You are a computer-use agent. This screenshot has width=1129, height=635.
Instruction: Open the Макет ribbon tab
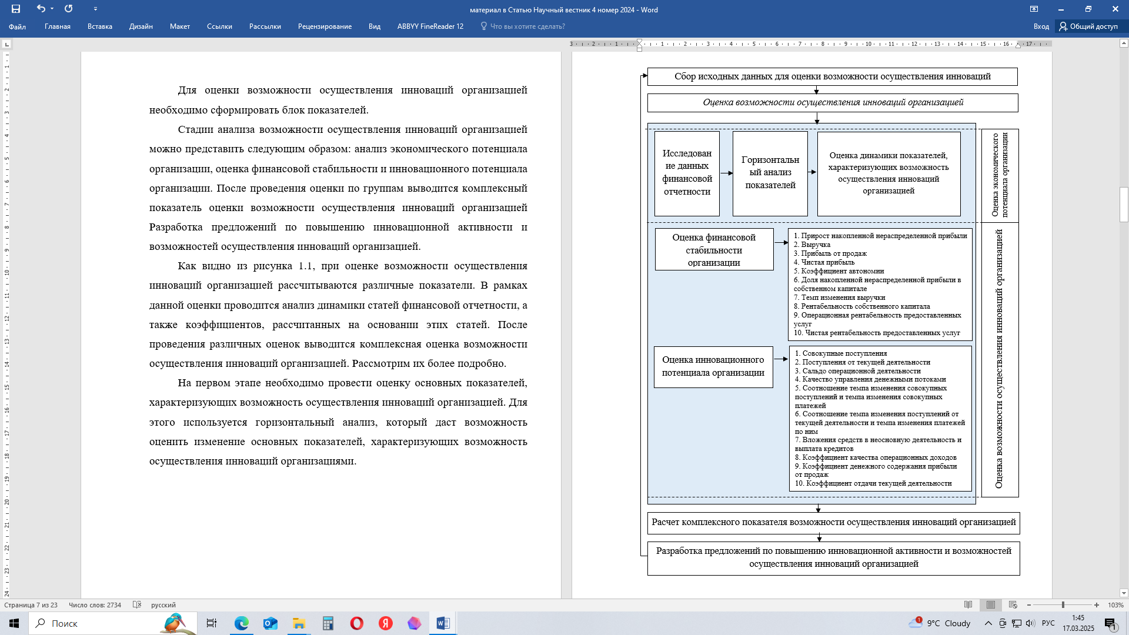pyautogui.click(x=180, y=26)
